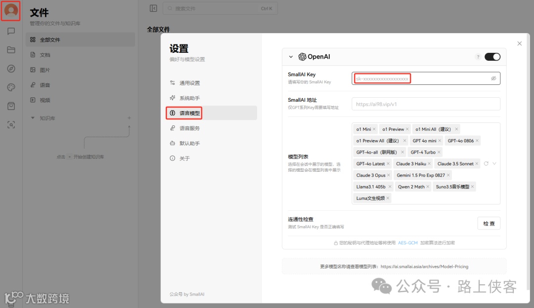Image resolution: width=534 pixels, height=308 pixels.
Task: Toggle the sidebar panel collapse icon
Action: point(153,8)
